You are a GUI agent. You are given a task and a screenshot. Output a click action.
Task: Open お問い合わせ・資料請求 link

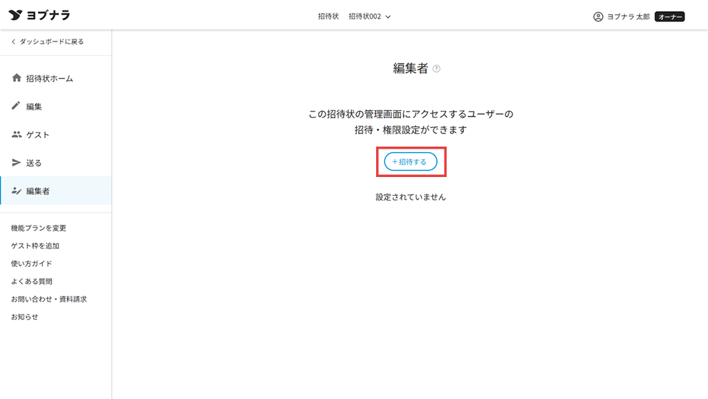click(49, 299)
